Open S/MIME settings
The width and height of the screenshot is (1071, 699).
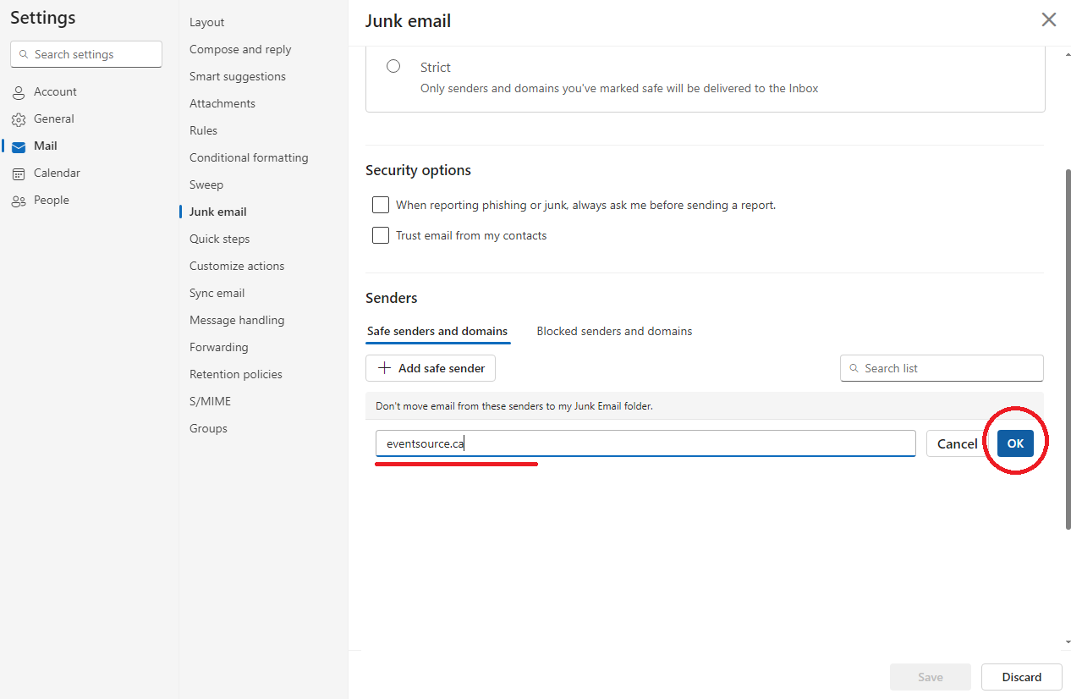(210, 401)
